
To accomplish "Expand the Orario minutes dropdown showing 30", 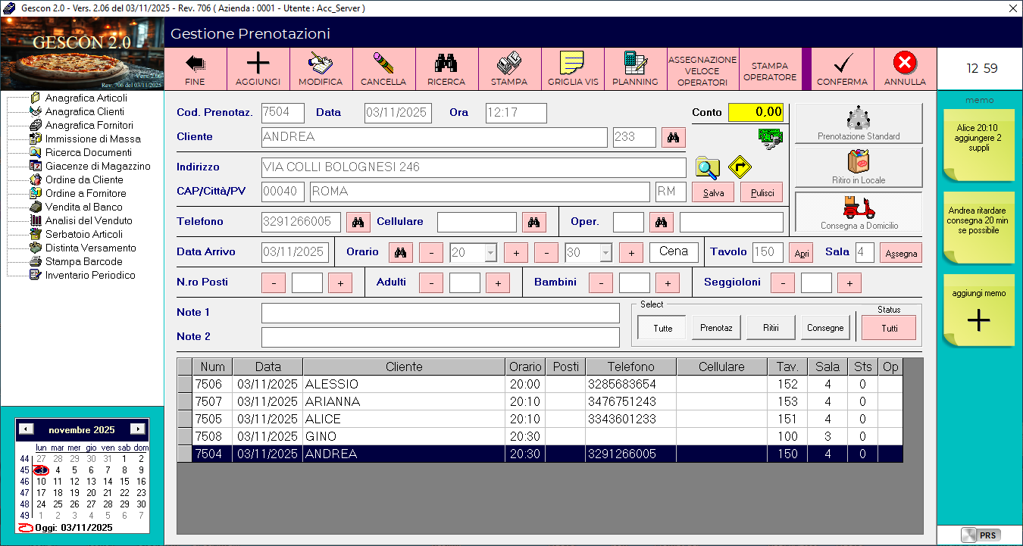I will [605, 252].
